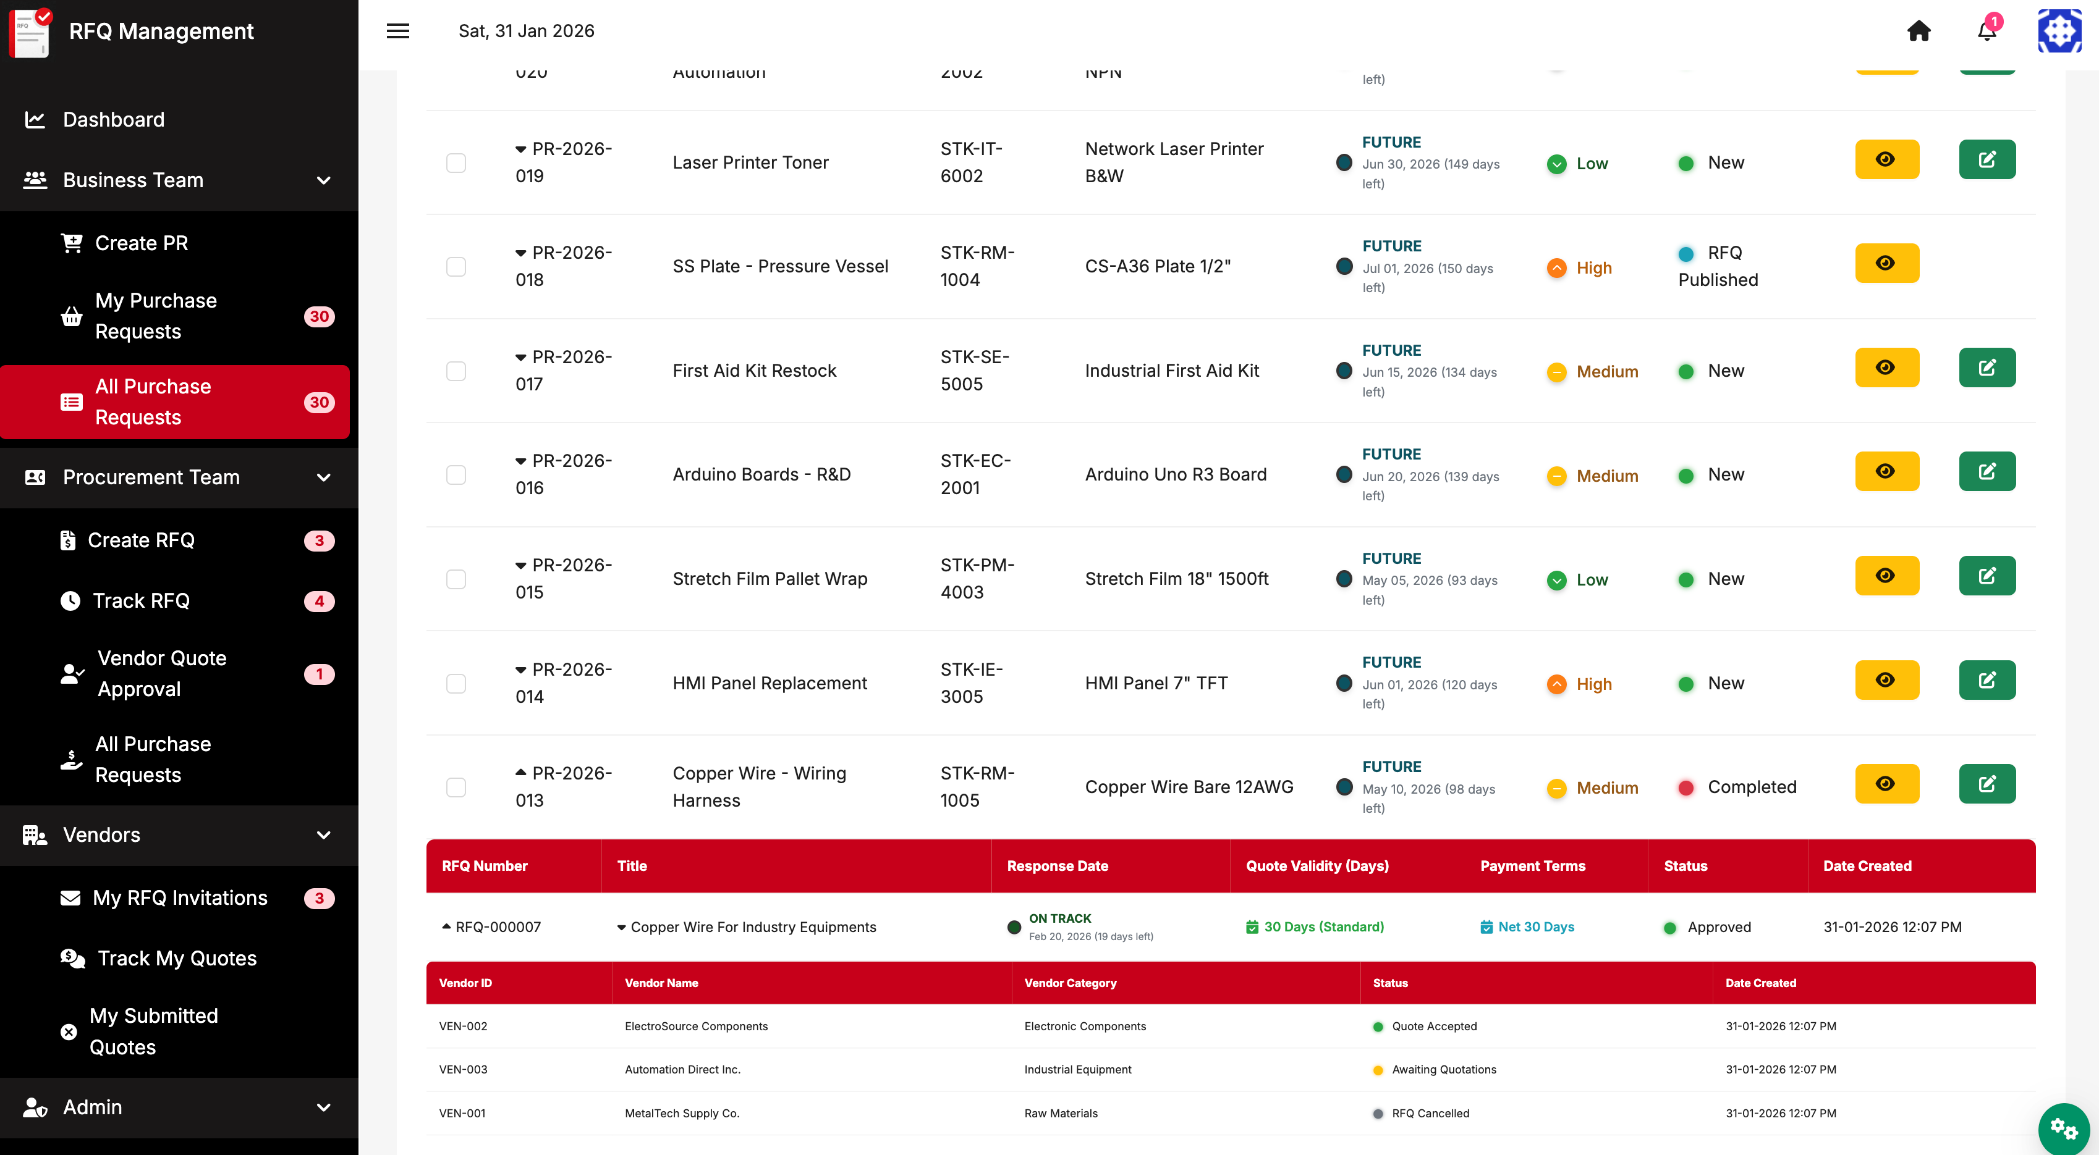The image size is (2099, 1155).
Task: Expand row PR-2026-016 details
Action: click(x=520, y=461)
